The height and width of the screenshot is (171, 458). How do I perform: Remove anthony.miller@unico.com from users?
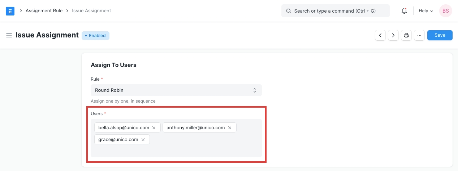[230, 128]
